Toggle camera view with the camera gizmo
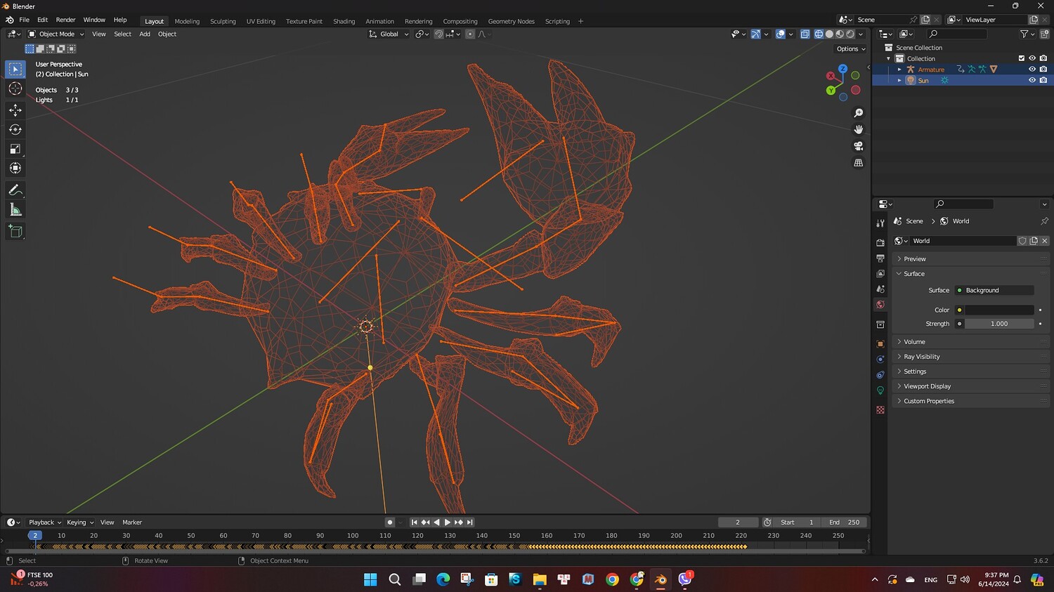The image size is (1054, 592). click(858, 146)
